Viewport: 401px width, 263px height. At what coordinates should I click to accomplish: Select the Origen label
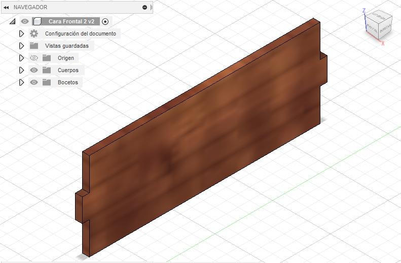[66, 58]
